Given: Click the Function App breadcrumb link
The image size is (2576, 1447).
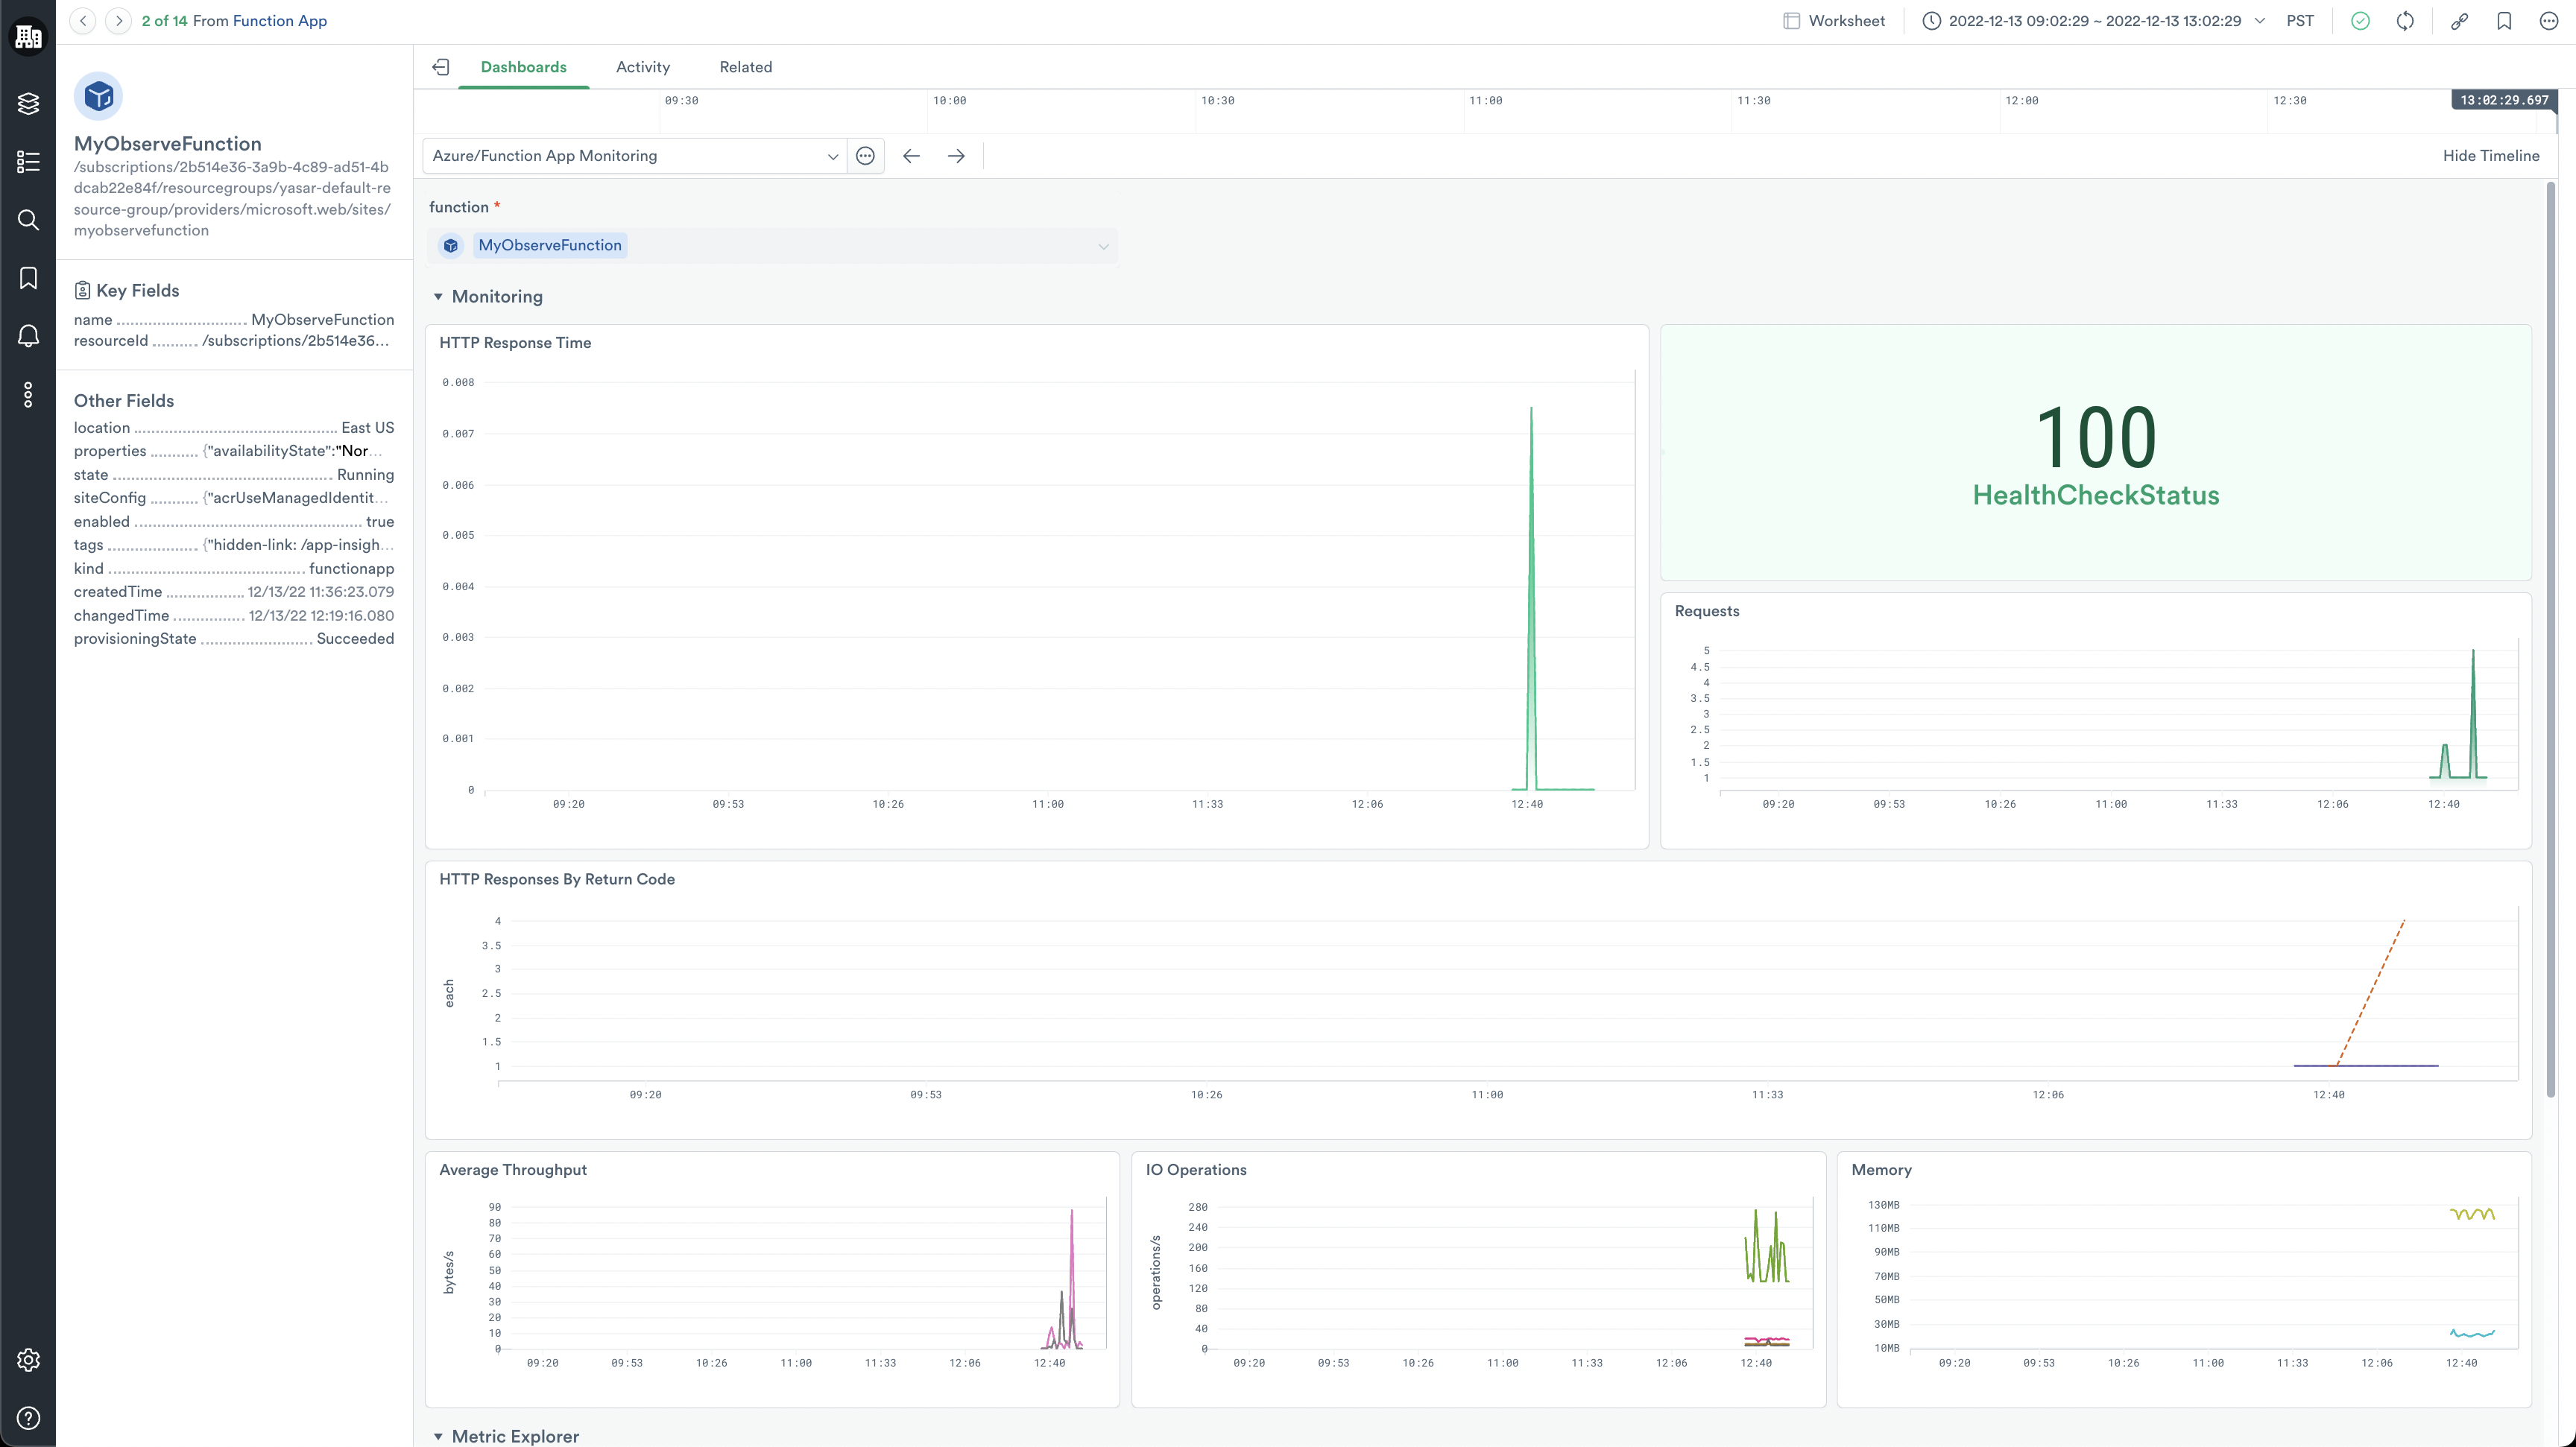Looking at the screenshot, I should (x=279, y=21).
